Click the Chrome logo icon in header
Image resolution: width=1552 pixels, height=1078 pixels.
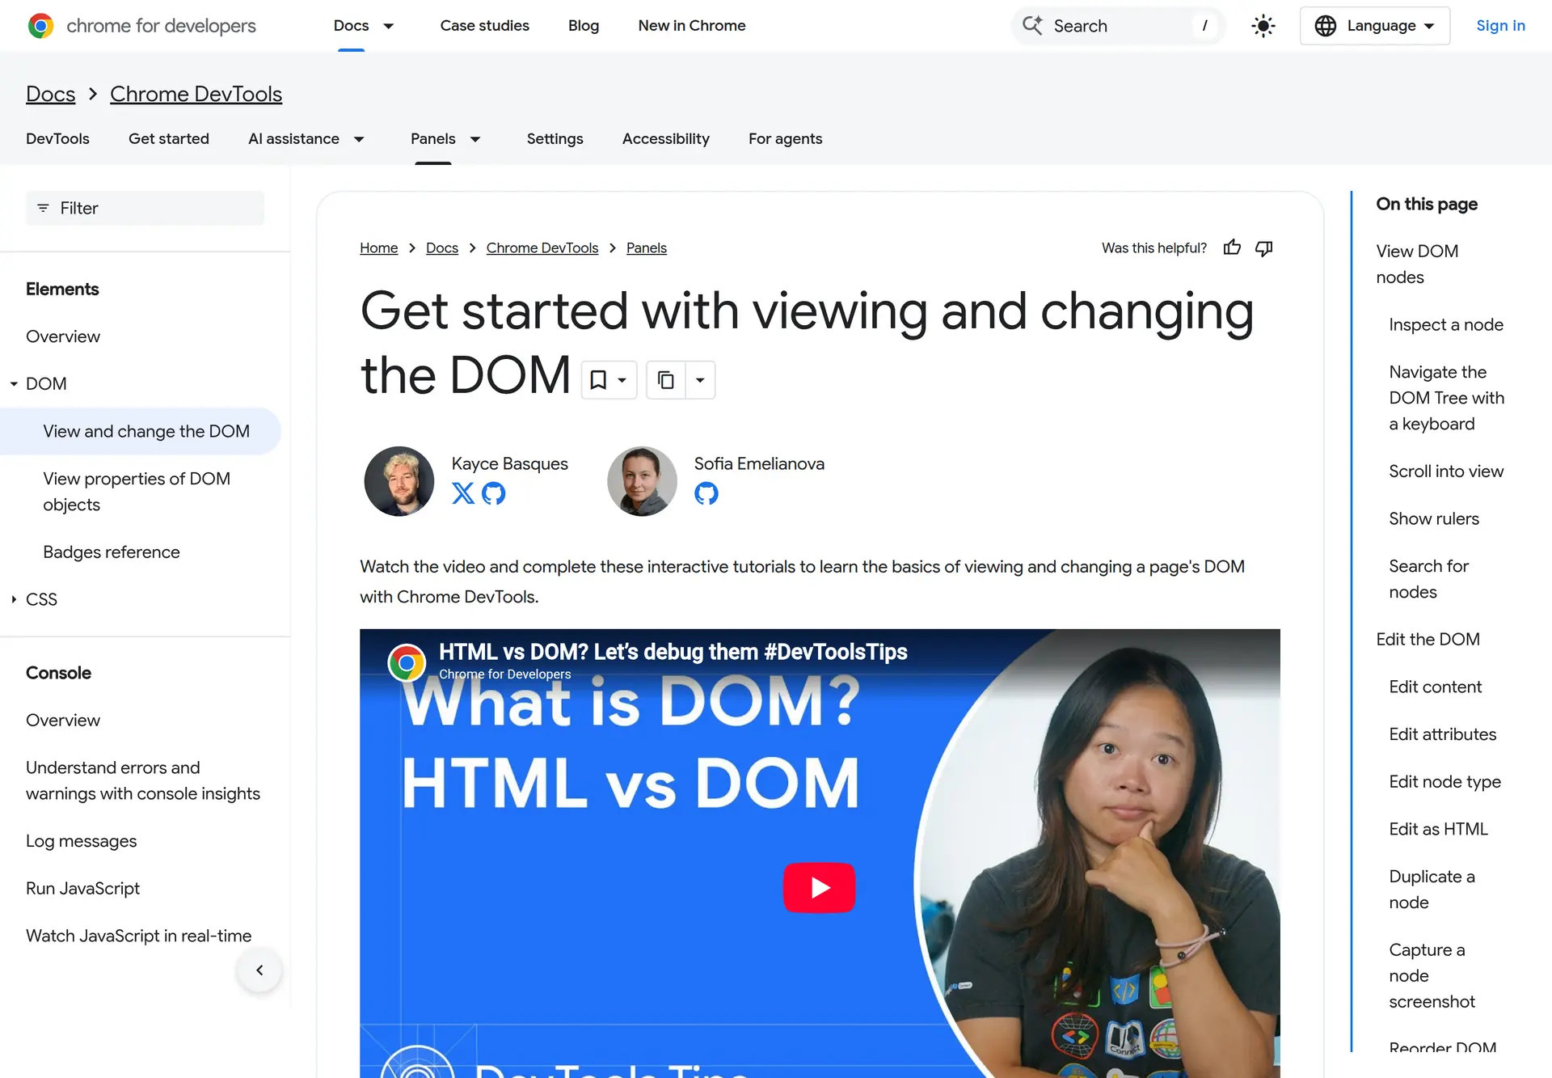pyautogui.click(x=40, y=26)
